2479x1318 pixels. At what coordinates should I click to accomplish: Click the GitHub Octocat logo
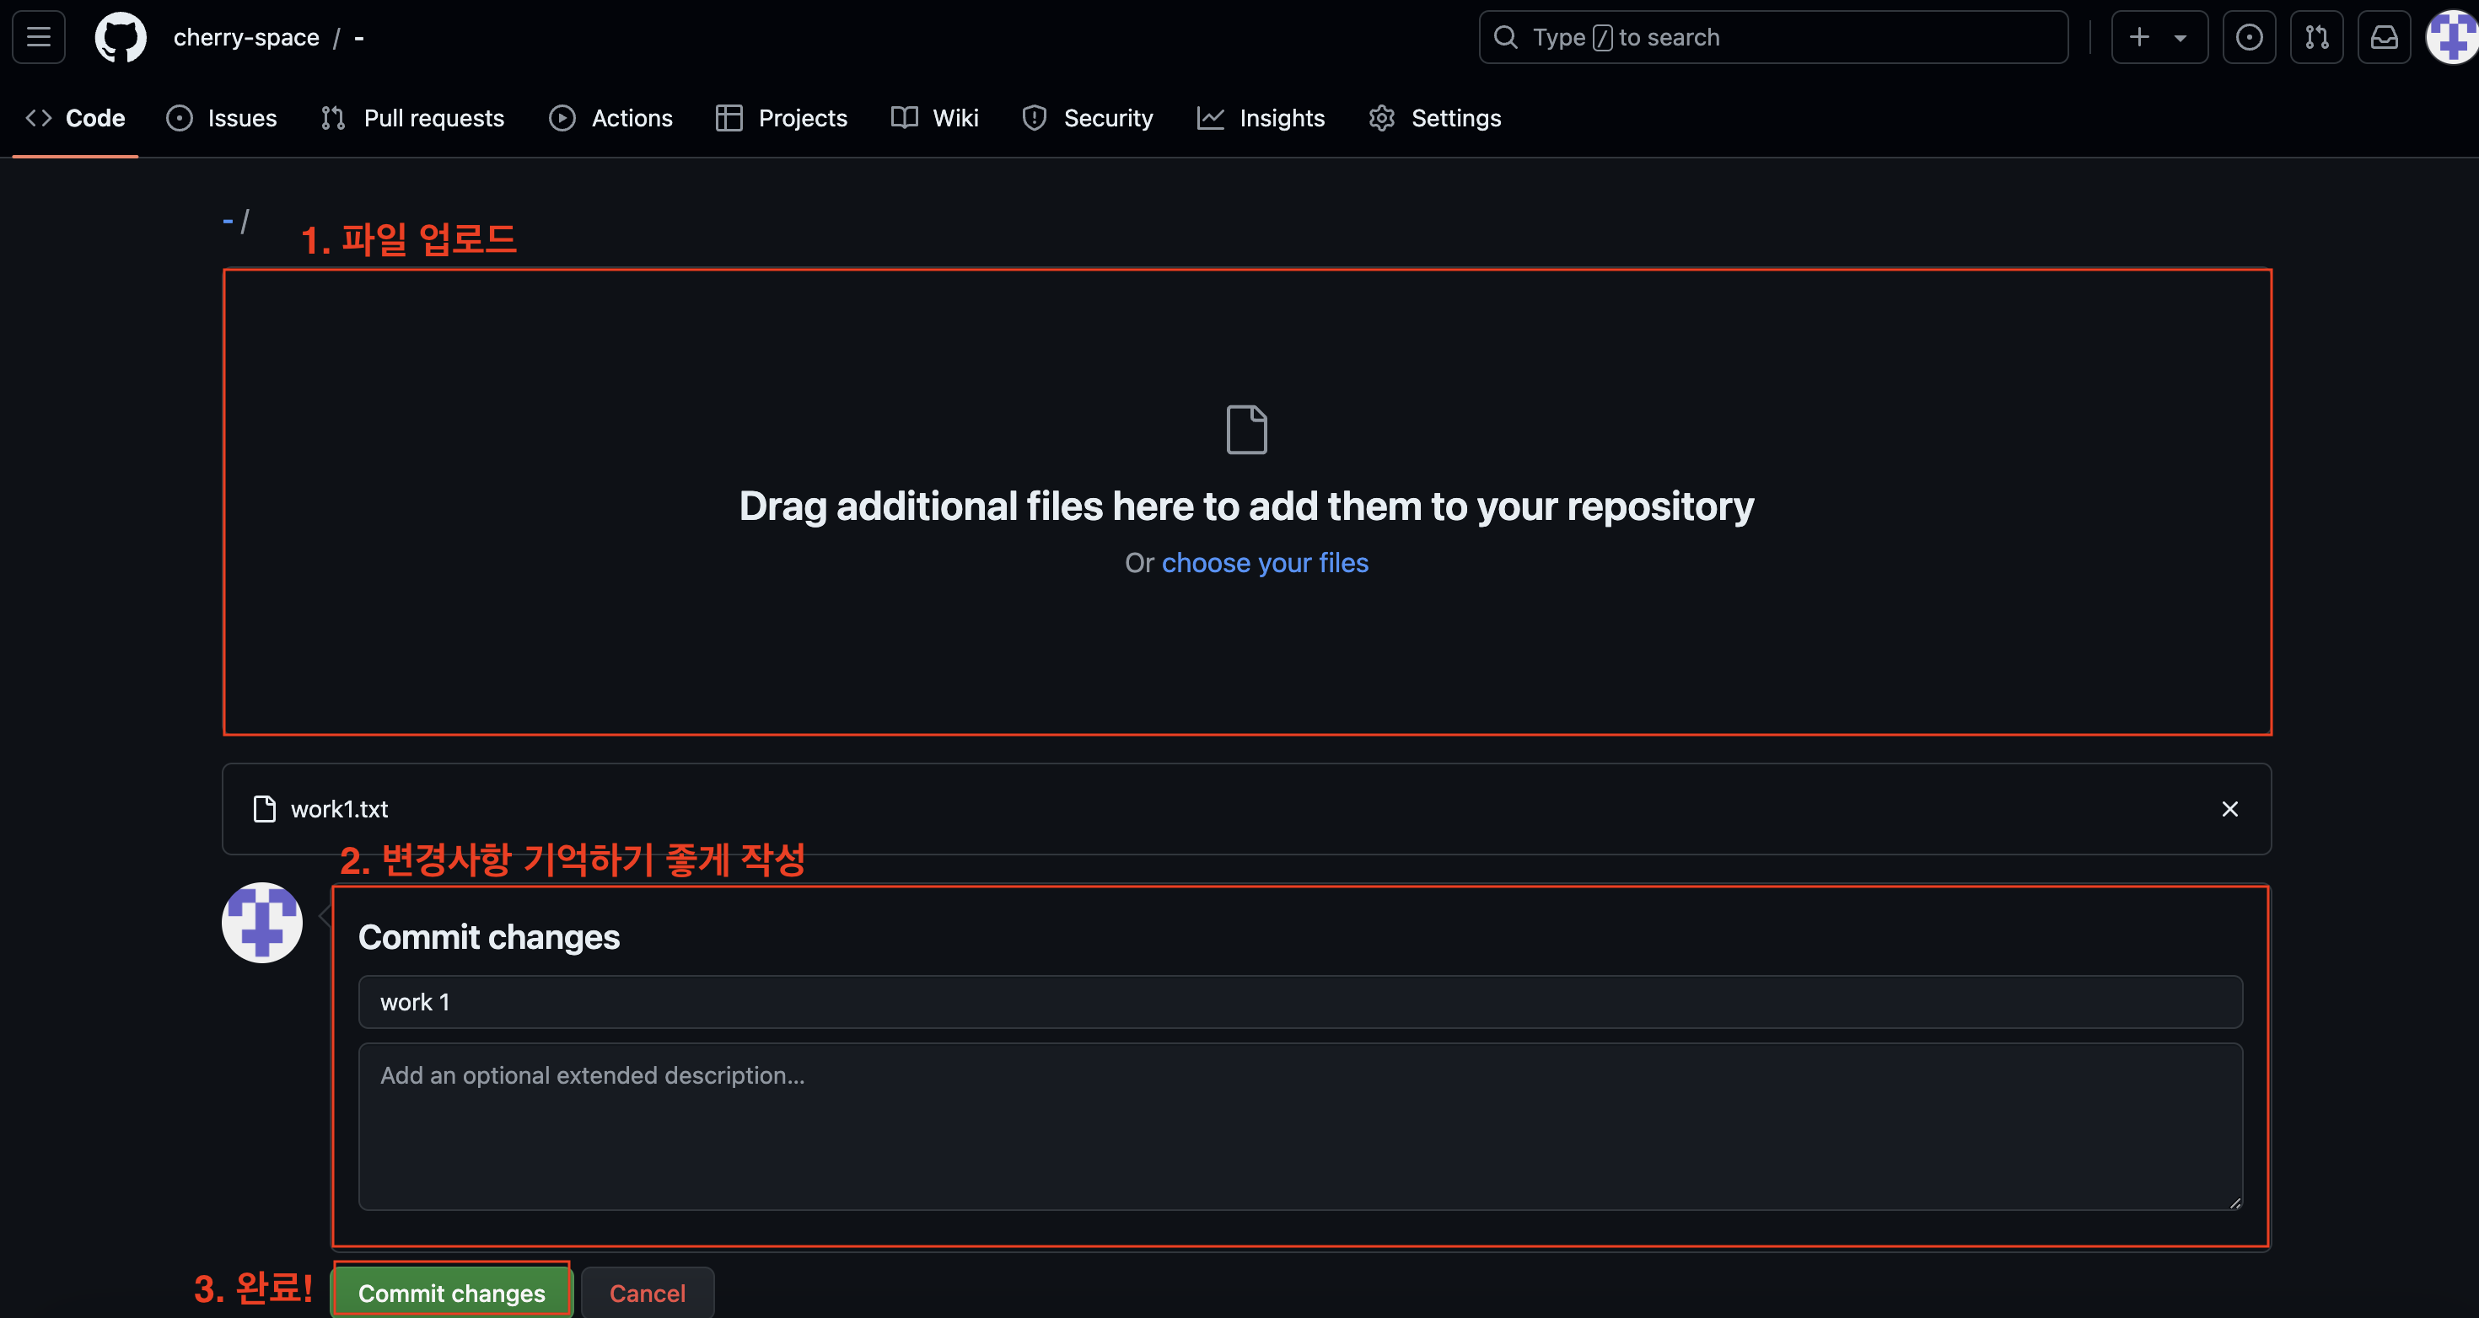(x=121, y=38)
